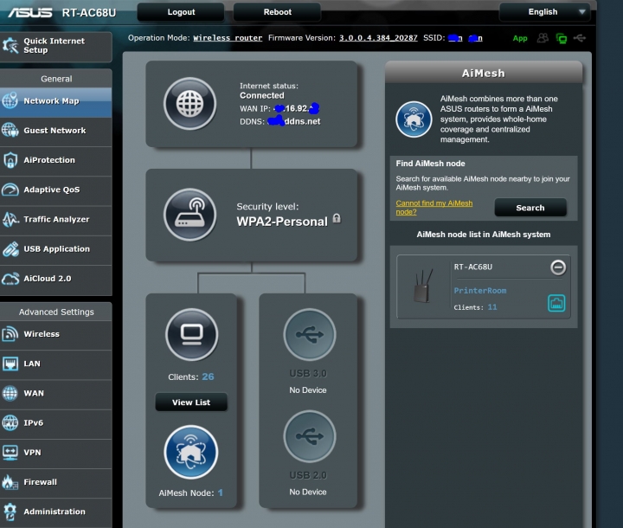The width and height of the screenshot is (623, 528).
Task: Open Quick Internet Setup
Action: (x=55, y=46)
